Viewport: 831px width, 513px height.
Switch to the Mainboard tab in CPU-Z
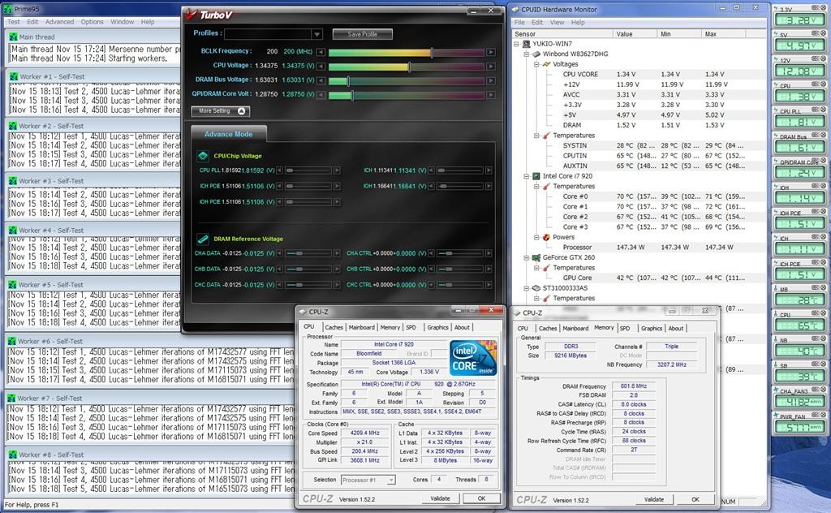point(361,327)
